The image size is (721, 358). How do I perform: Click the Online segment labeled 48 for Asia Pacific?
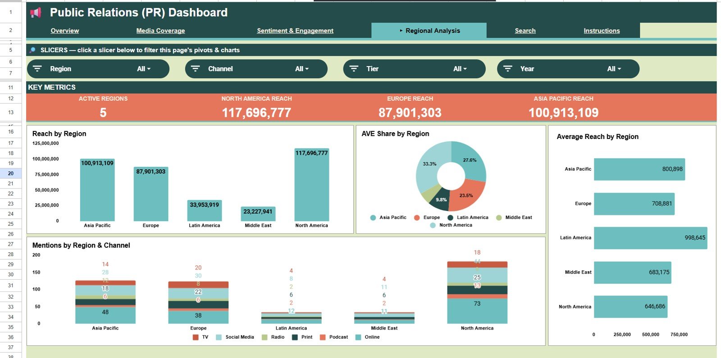105,315
